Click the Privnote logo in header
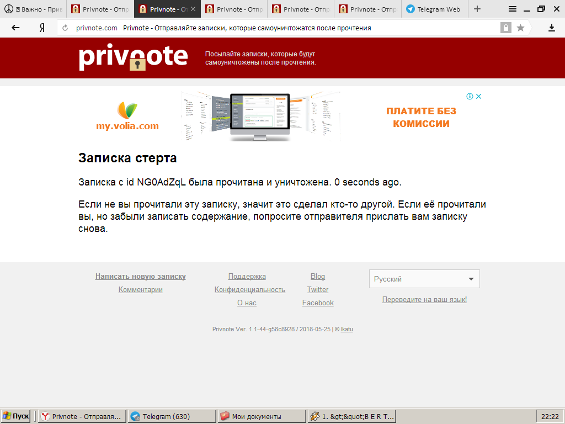Screen dimensions: 565x424 click(x=133, y=57)
